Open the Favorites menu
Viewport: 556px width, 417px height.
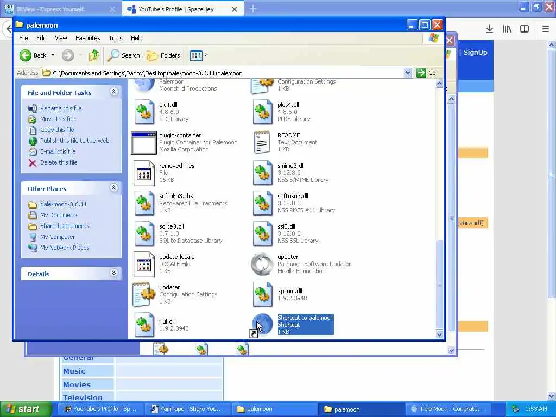[87, 38]
